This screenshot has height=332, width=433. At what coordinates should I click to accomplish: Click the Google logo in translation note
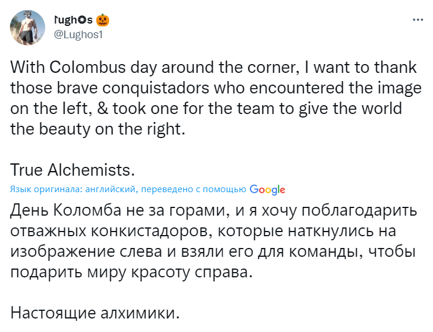point(267,189)
